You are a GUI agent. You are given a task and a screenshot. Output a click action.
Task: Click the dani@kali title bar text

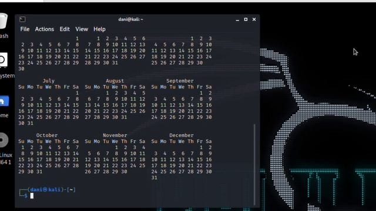point(130,19)
